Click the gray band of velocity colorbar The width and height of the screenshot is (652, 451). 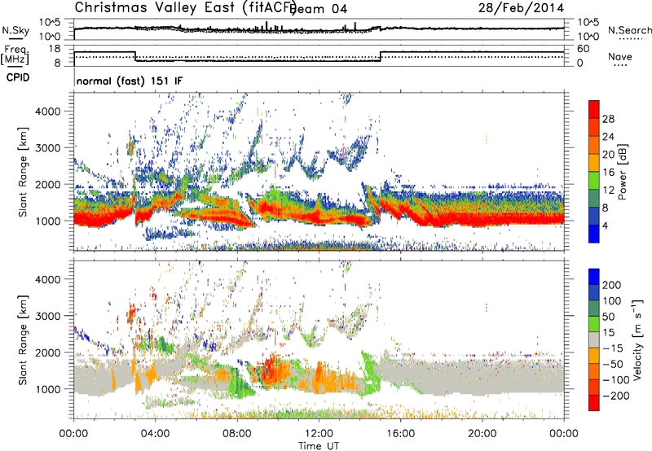[594, 339]
